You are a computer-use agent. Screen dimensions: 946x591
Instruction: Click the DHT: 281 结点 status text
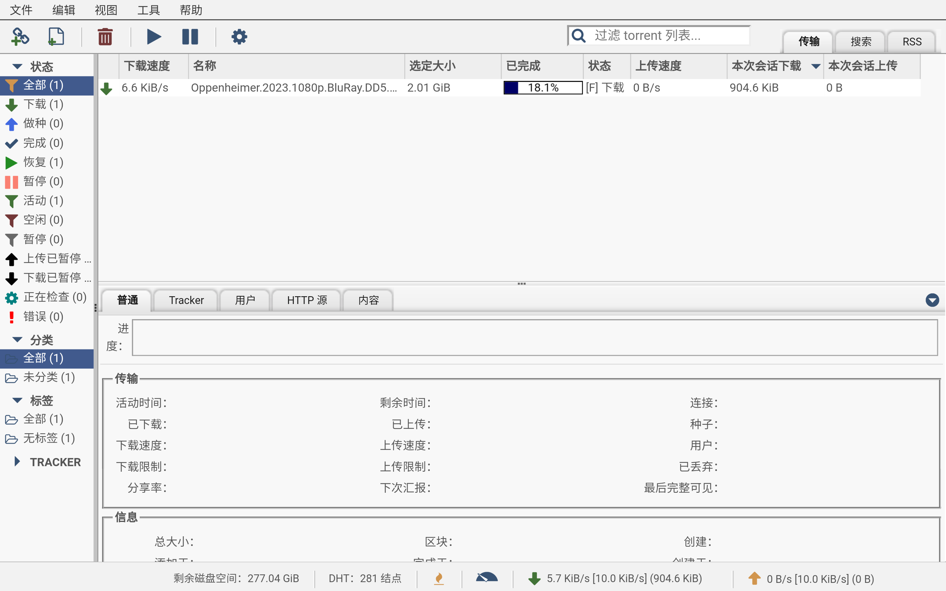click(365, 578)
